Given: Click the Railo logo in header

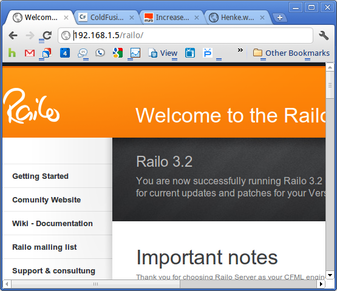Looking at the screenshot, I should [32, 106].
